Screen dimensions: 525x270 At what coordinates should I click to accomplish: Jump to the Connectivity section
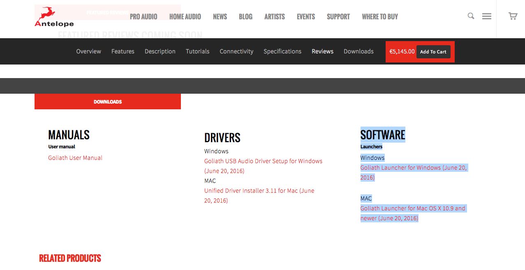coord(236,51)
